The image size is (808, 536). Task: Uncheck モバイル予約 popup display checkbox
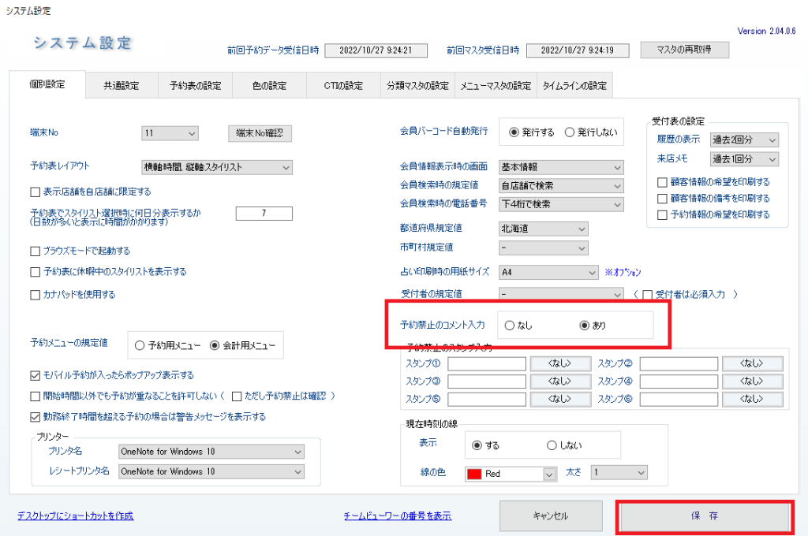point(35,375)
